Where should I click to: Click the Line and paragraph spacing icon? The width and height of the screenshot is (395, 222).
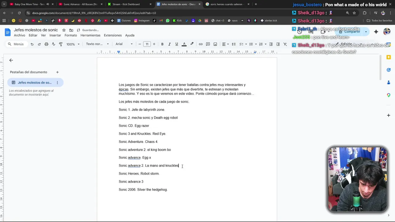click(x=234, y=44)
